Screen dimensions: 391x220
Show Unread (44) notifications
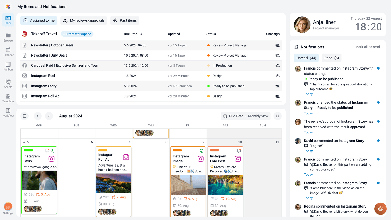pos(306,58)
